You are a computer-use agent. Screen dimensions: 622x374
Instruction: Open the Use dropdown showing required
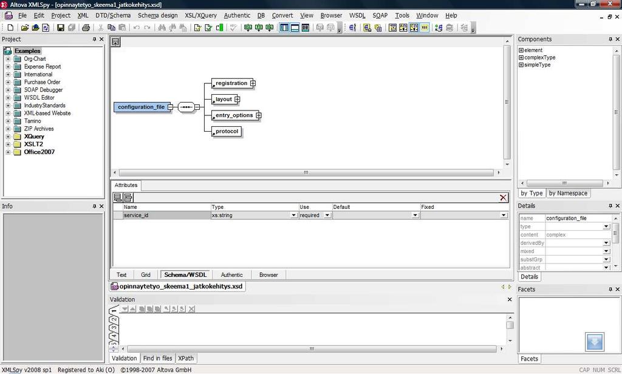327,216
